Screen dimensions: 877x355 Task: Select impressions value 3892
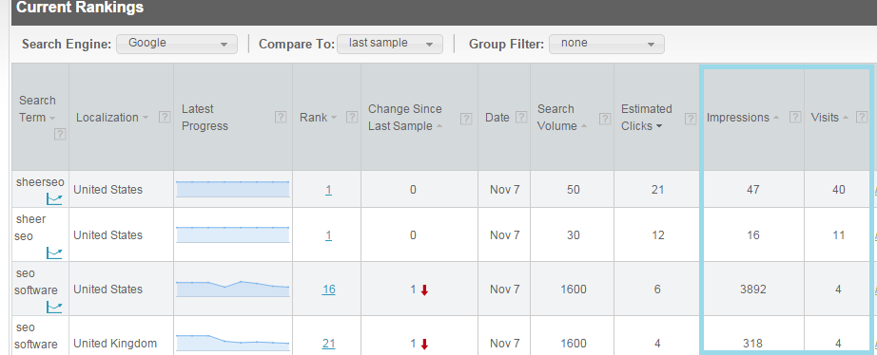click(x=752, y=290)
